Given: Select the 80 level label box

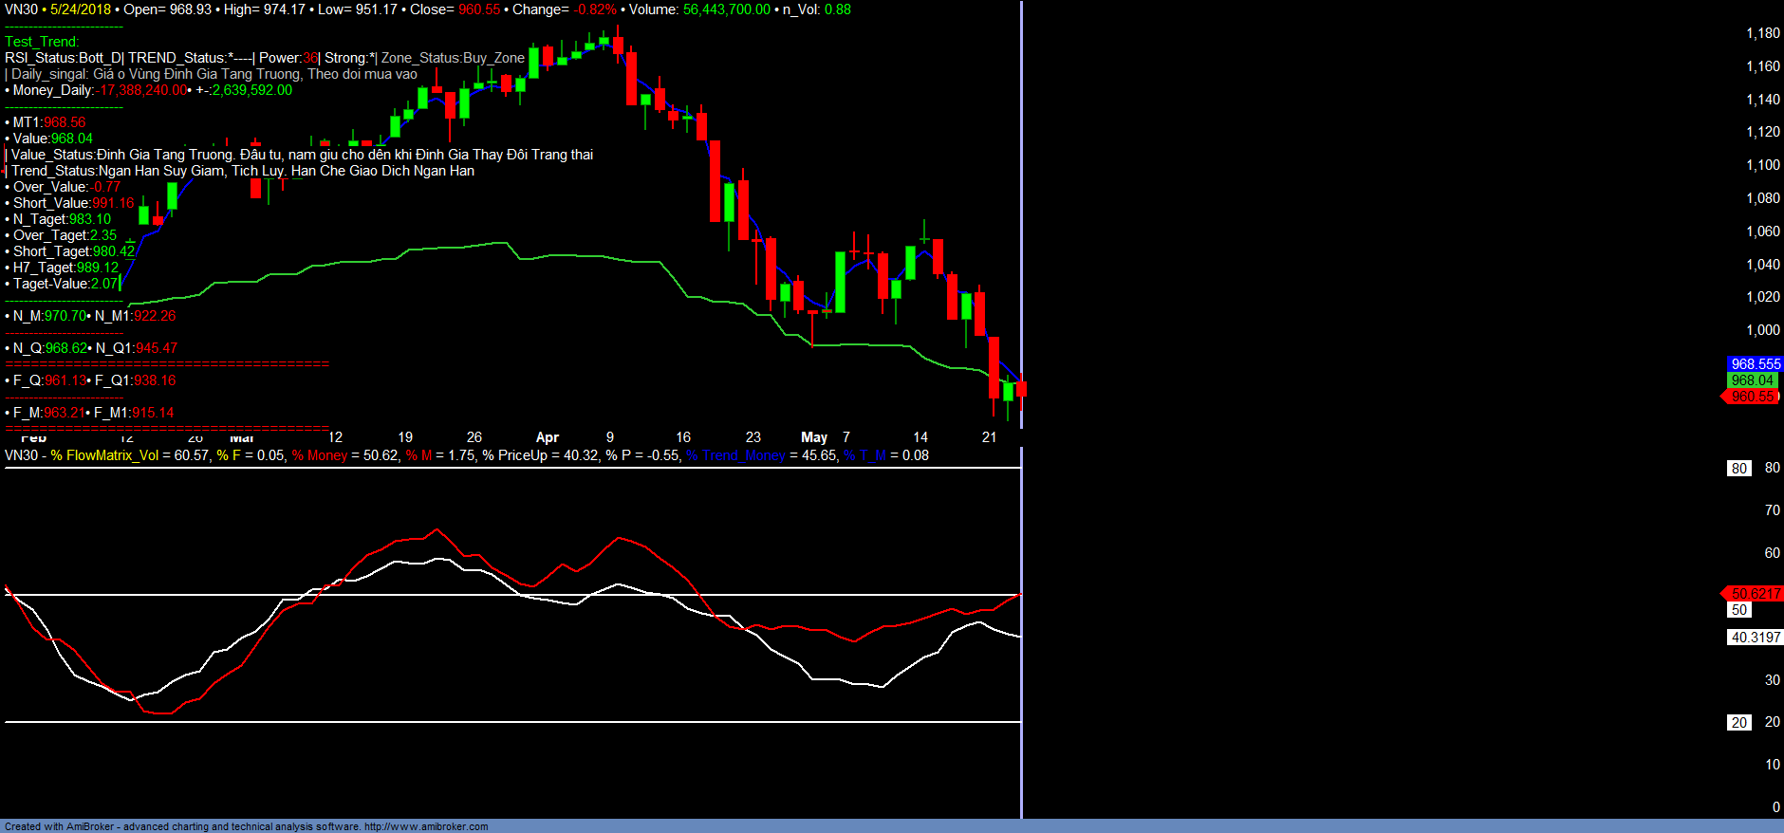Looking at the screenshot, I should (x=1738, y=469).
